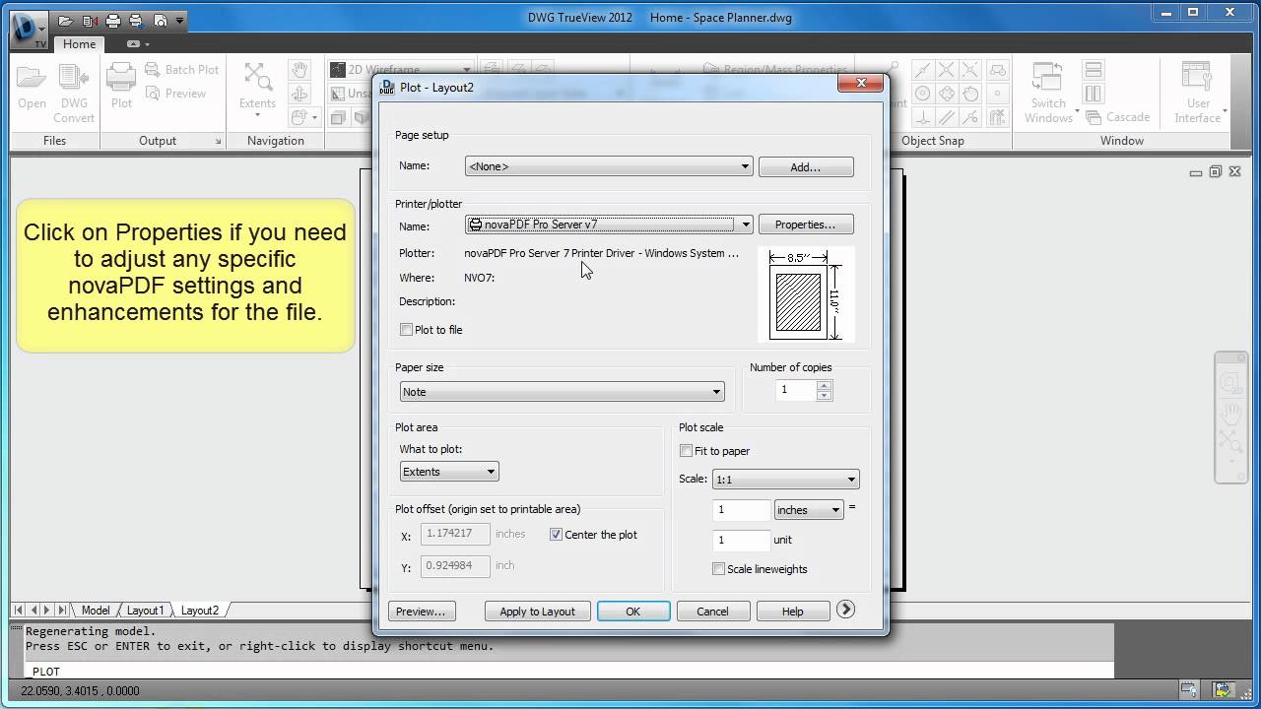The image size is (1261, 709).
Task: Click the Quadrant object snap icon
Action: 948,95
